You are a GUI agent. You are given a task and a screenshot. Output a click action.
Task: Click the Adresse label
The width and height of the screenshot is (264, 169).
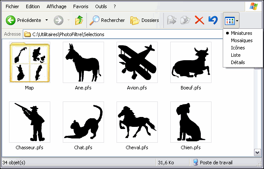(12, 34)
